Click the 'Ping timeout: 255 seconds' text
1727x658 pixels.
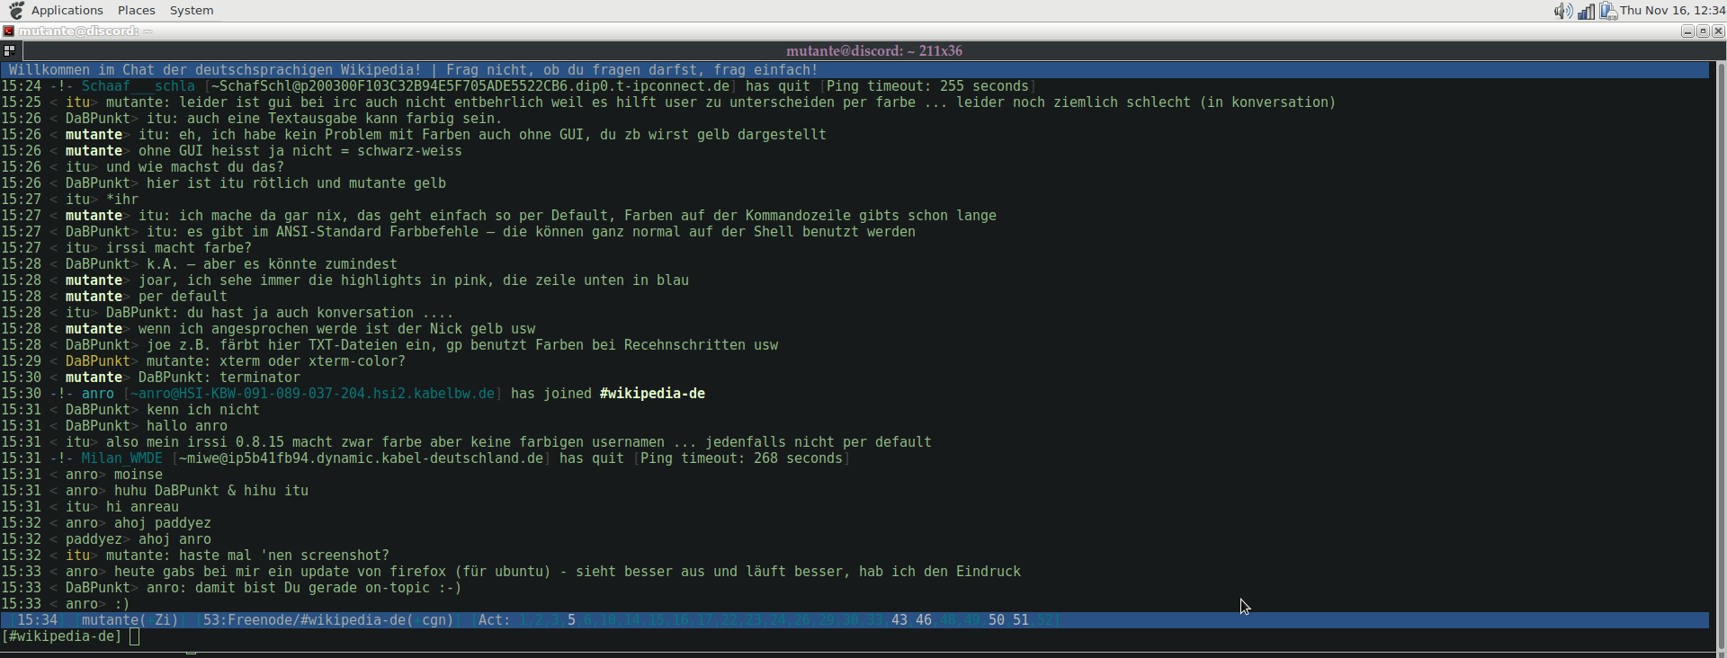click(x=927, y=86)
